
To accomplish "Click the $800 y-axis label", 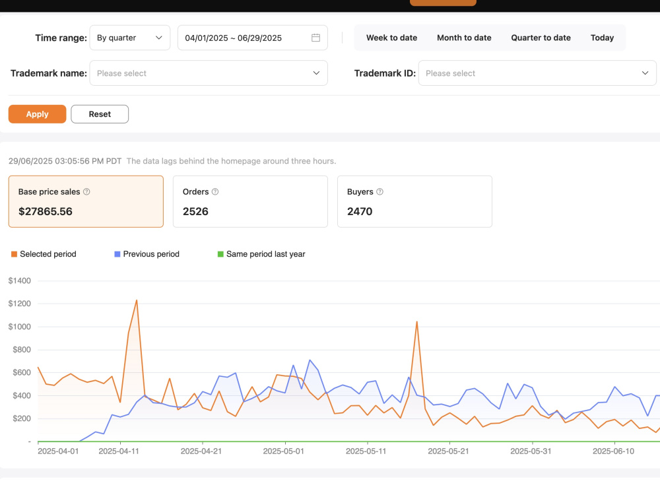I will 22,349.
